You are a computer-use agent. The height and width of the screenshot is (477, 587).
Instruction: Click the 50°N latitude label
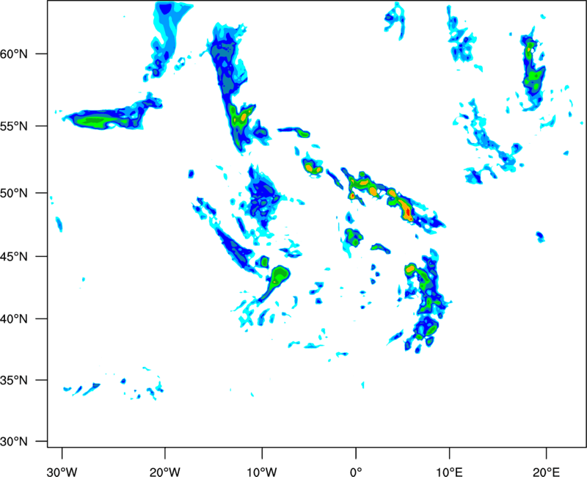pyautogui.click(x=14, y=193)
